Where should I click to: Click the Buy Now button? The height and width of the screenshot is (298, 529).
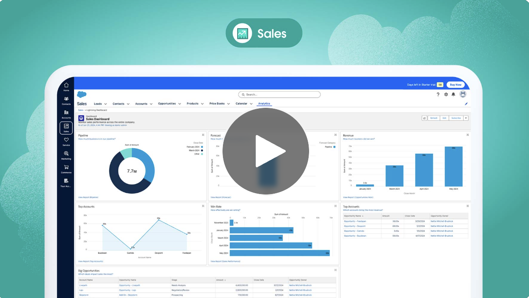(455, 85)
